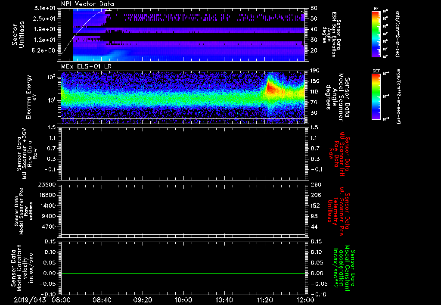Viewport: 441px width, 305px height.
Task: Click the 'Electron Energy eV' axis title
Action: [x=32, y=97]
